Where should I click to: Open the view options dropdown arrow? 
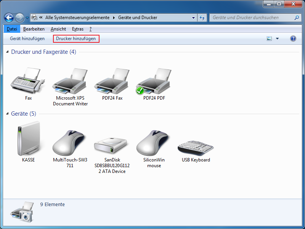[x=277, y=39]
